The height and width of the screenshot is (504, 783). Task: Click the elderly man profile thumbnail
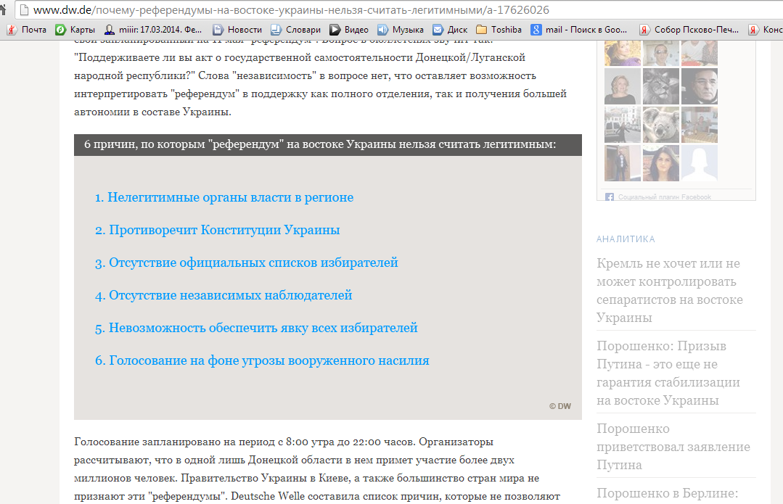[x=699, y=86]
